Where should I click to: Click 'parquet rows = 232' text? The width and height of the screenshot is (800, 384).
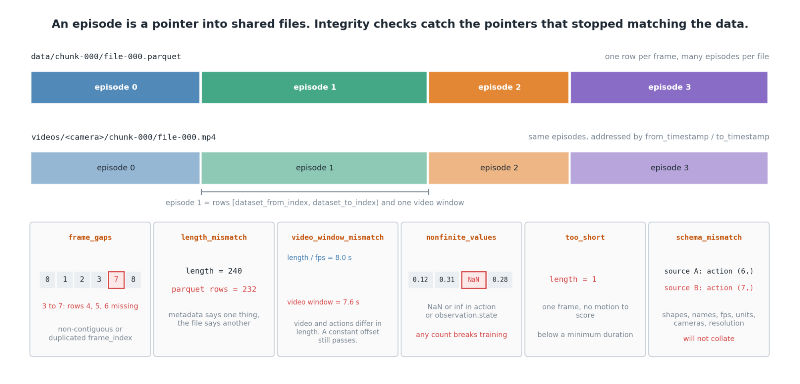214,289
